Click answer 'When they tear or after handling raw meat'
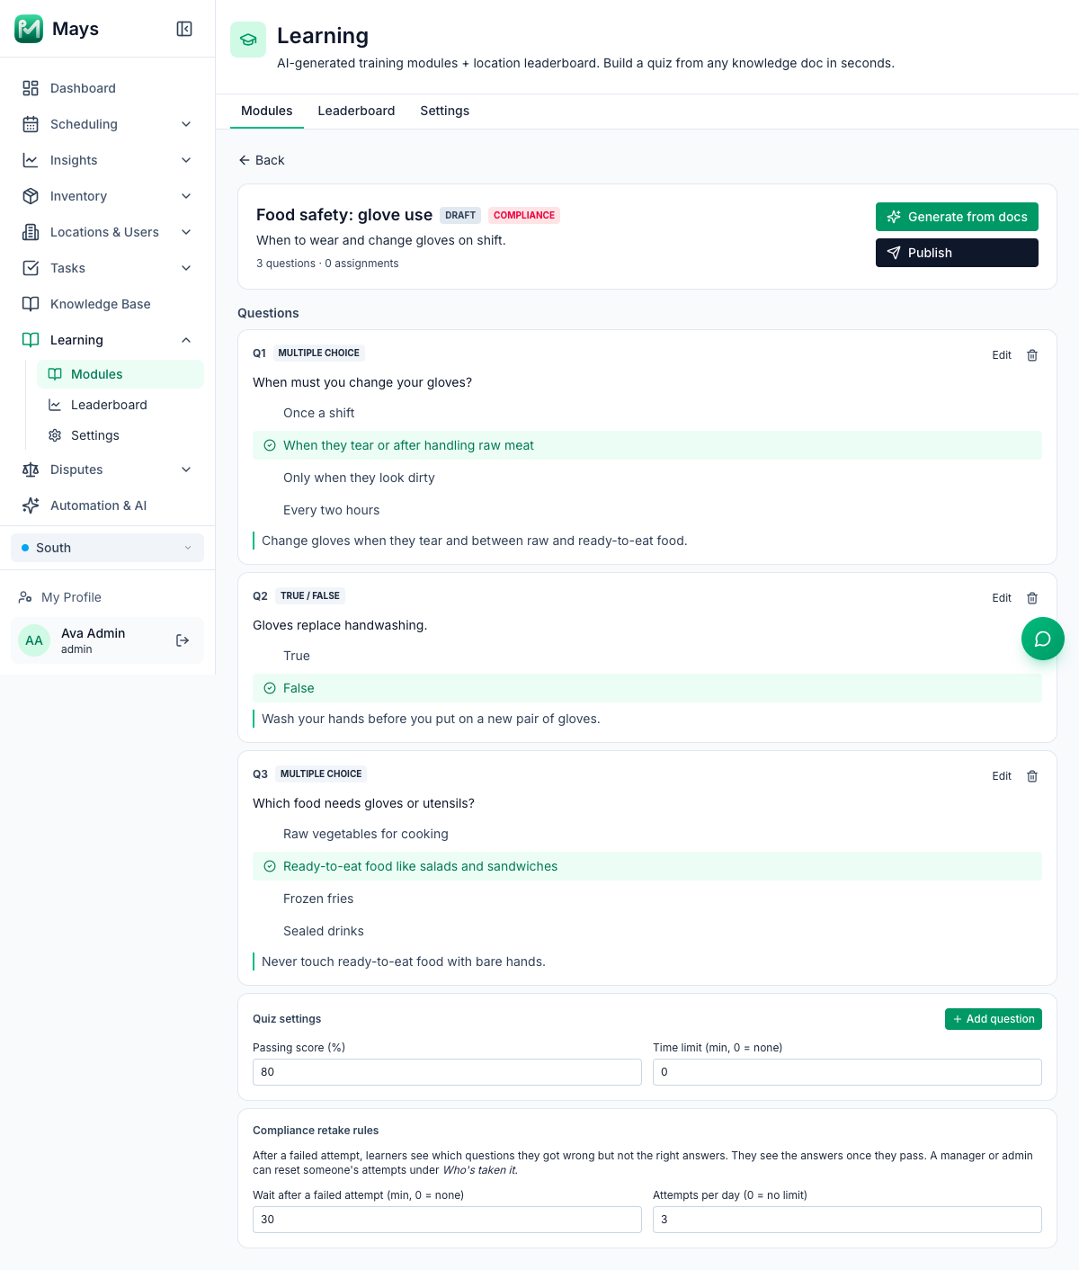 (647, 445)
